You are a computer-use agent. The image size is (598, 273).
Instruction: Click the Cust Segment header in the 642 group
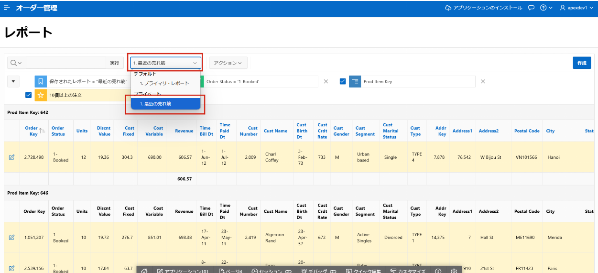365,131
